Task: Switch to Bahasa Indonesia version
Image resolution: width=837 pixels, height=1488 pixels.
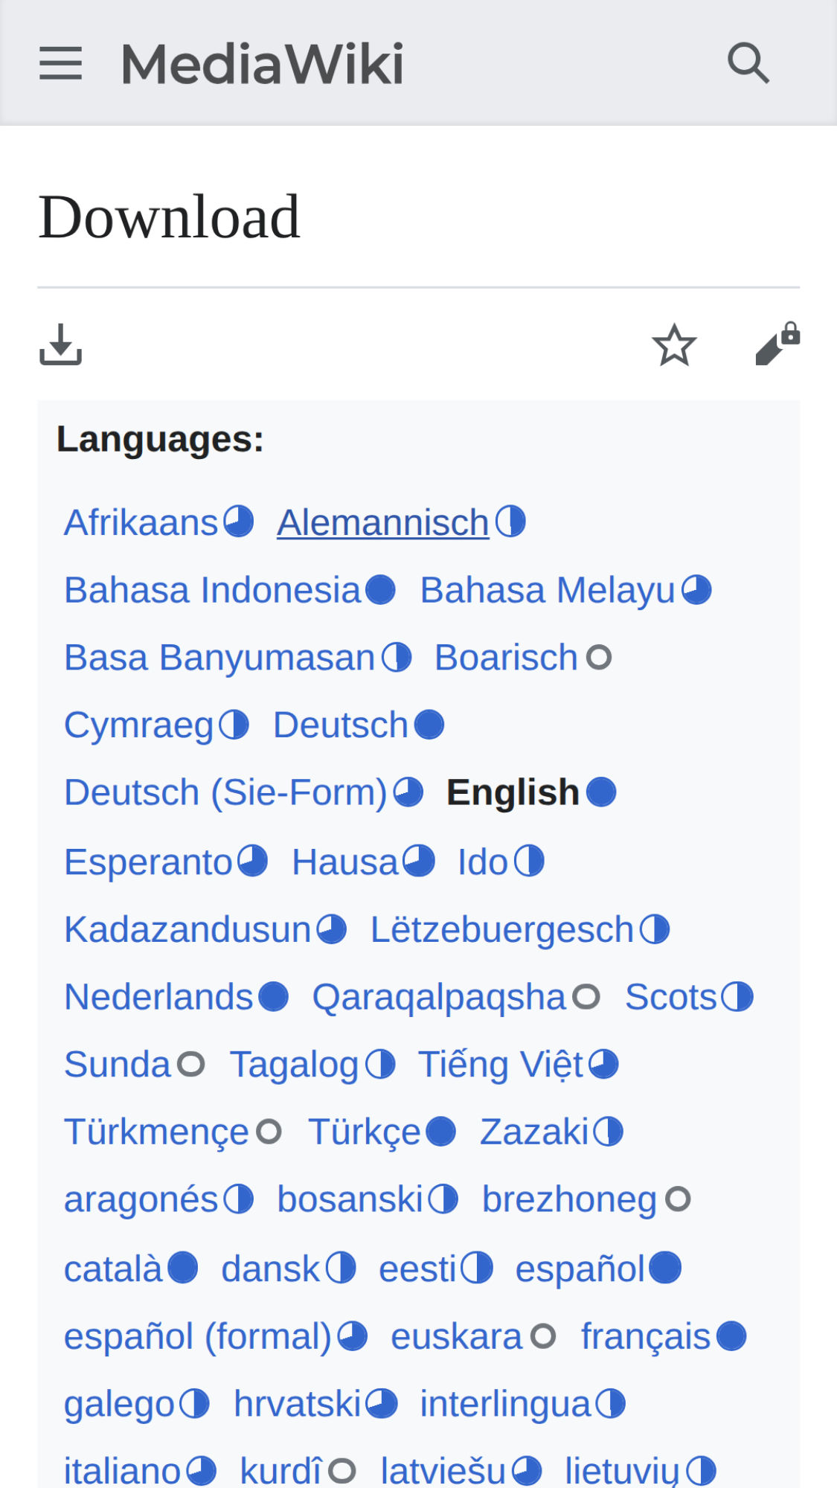Action: click(x=212, y=590)
